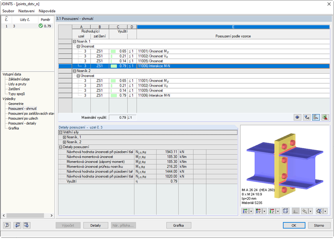Show view in Z direction
The width and height of the screenshot is (334, 250).
click(x=272, y=211)
